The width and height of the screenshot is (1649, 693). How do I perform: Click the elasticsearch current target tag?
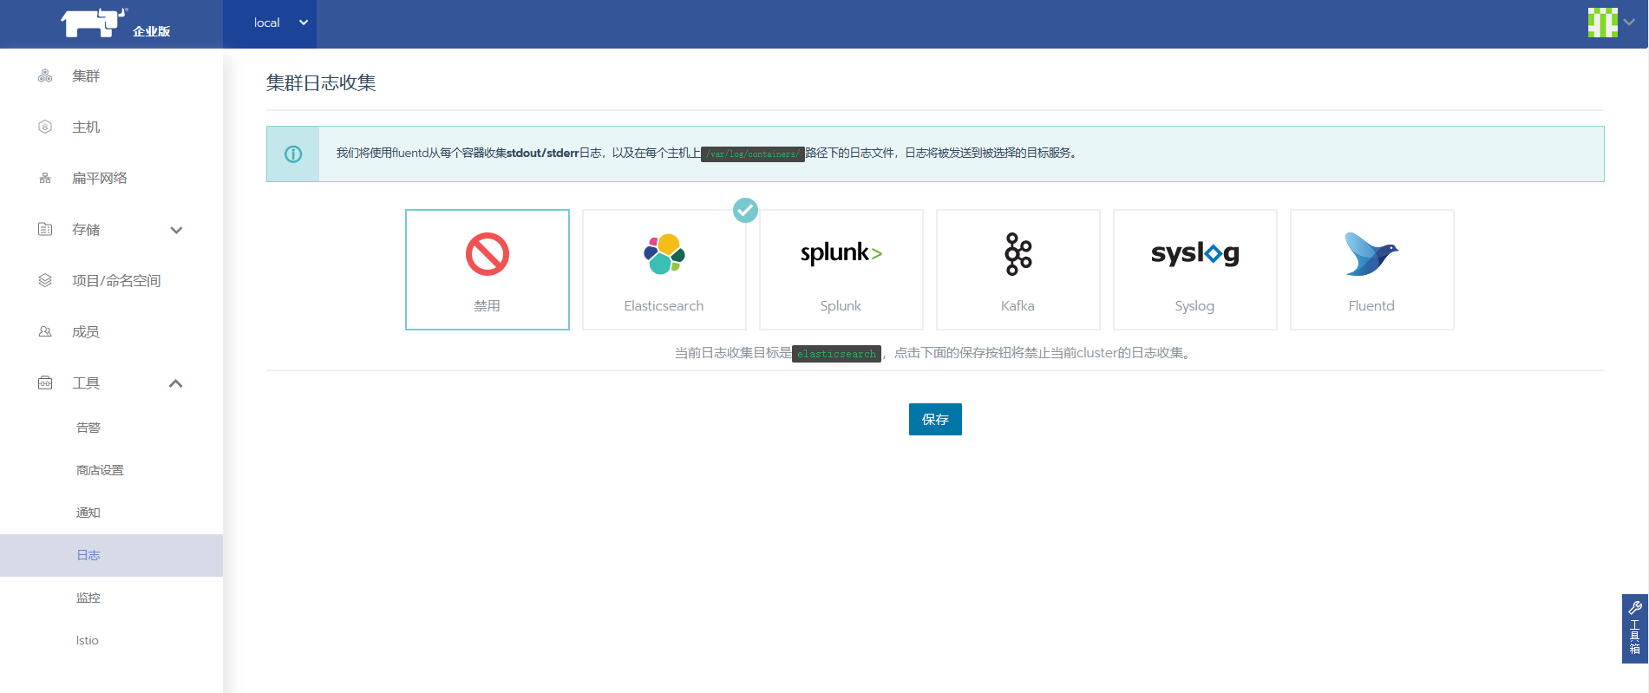837,354
